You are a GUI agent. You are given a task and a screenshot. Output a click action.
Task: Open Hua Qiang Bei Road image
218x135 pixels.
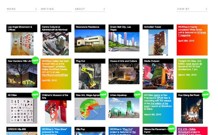(192, 111)
